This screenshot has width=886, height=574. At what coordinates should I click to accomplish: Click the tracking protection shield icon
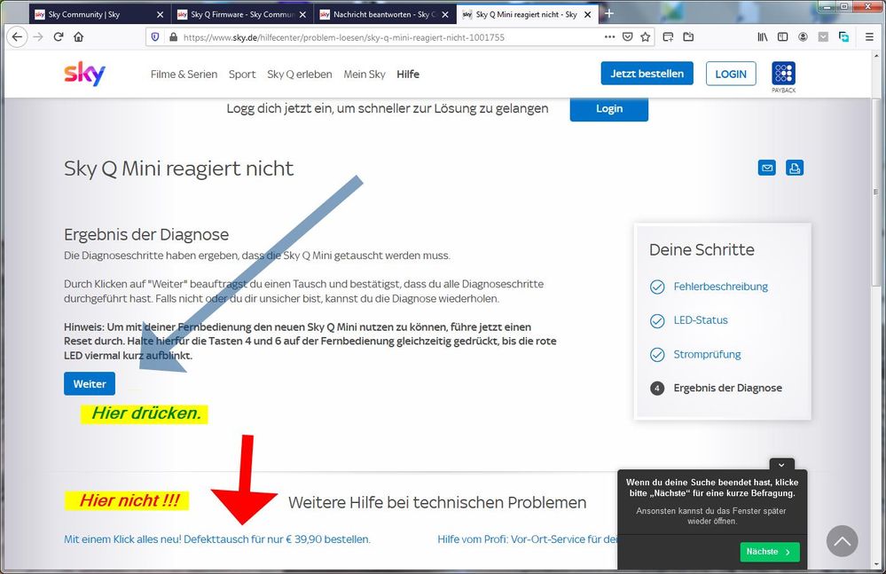click(x=155, y=36)
